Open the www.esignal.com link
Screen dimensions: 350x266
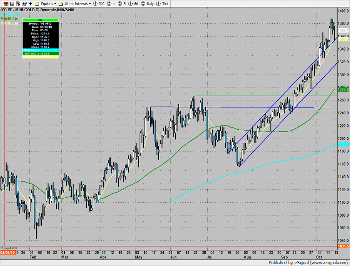pyautogui.click(x=332, y=261)
